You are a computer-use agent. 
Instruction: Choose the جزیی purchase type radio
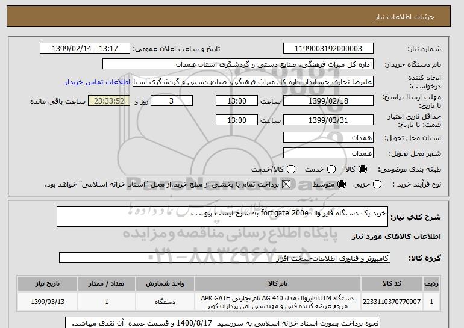377,184
